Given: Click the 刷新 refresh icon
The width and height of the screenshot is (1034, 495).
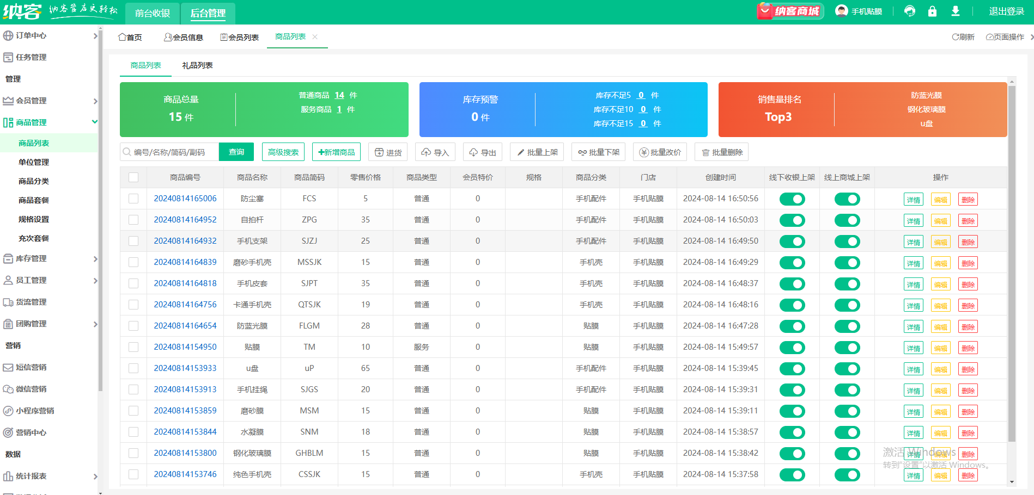Looking at the screenshot, I should coord(963,37).
